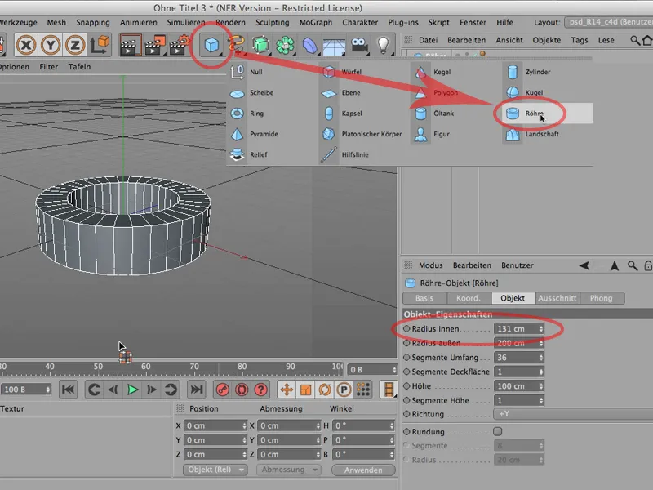This screenshot has width=653, height=490.
Task: Click Bearbeiten in the attributes panel
Action: [x=473, y=265]
